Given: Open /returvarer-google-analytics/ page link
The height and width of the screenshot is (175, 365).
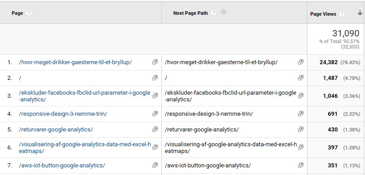Looking at the screenshot, I should coord(56,129).
